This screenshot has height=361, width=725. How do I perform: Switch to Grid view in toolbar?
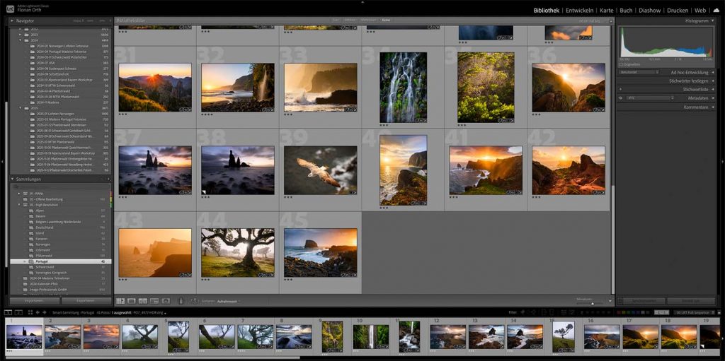pyautogui.click(x=120, y=301)
